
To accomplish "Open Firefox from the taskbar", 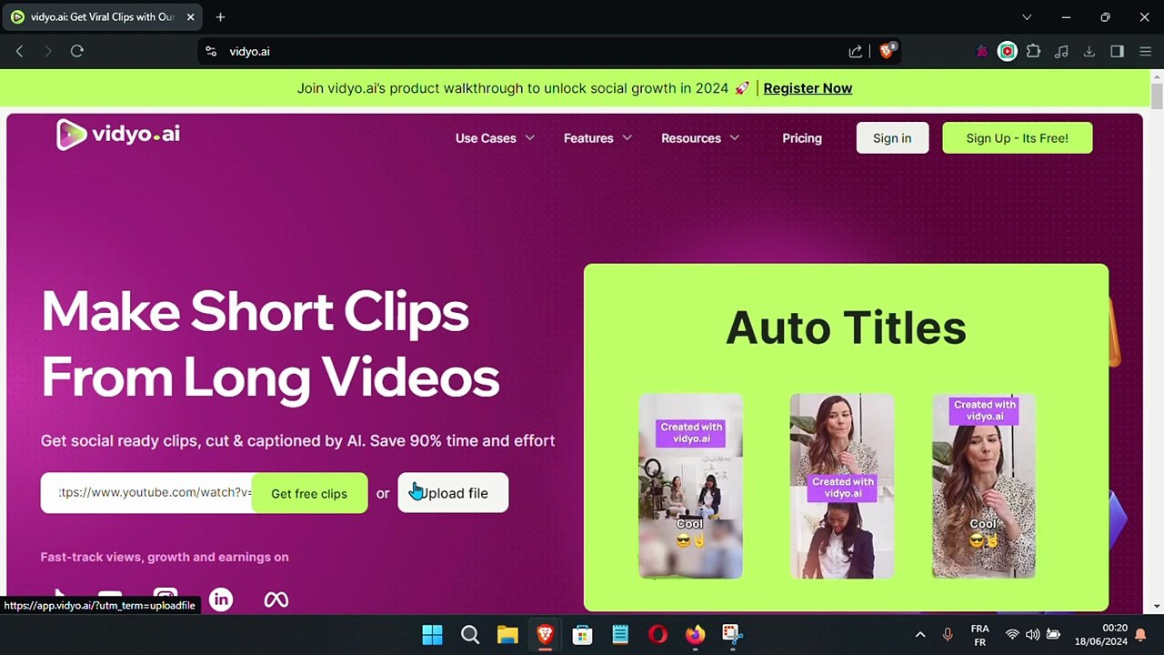I will point(695,634).
